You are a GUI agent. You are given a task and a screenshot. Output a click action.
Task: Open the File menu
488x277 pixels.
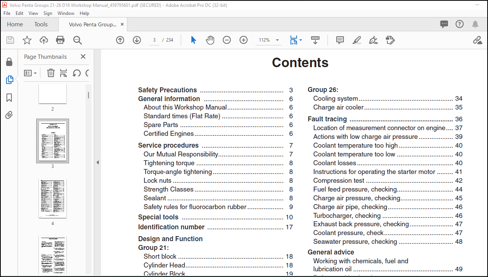(7, 13)
